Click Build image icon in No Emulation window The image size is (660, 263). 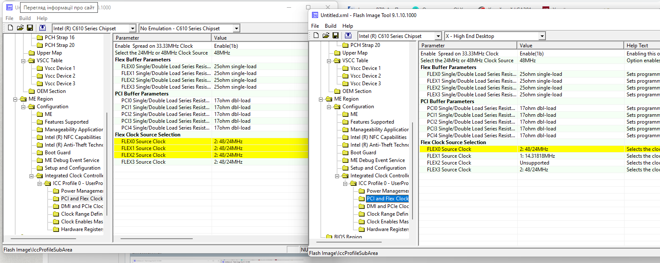[42, 28]
